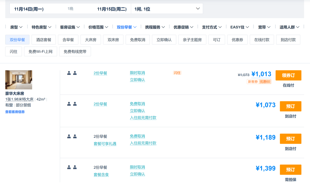Open the 价格范围 dropdown
Screen dimensions: 310x188
point(98,27)
